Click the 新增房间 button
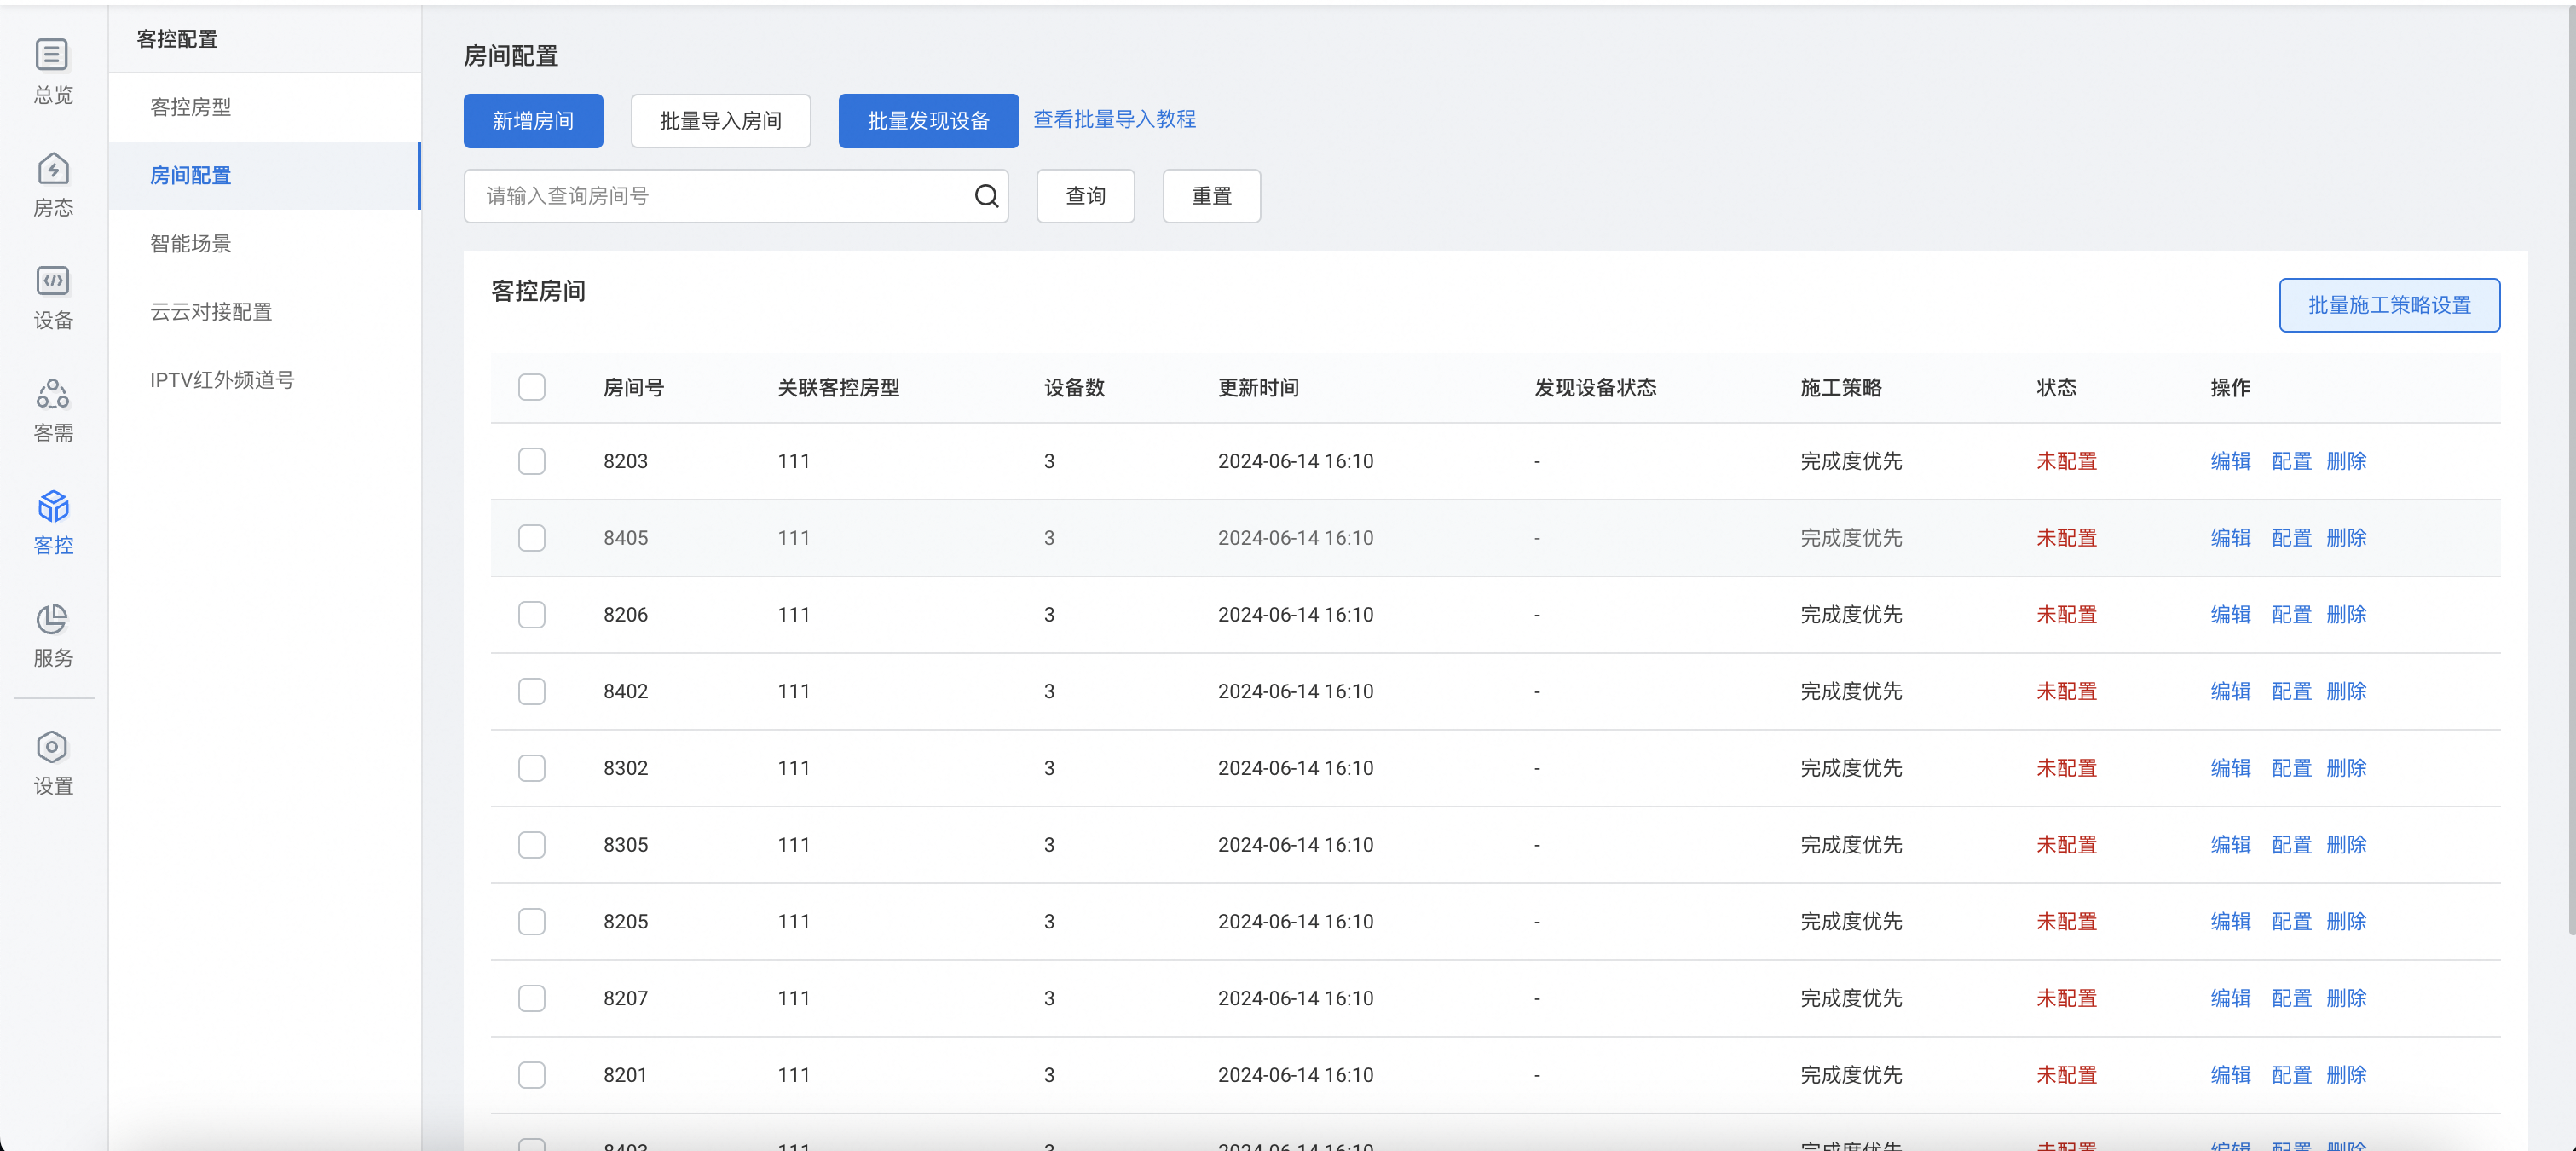Screen dimensions: 2576x1151 [x=532, y=121]
